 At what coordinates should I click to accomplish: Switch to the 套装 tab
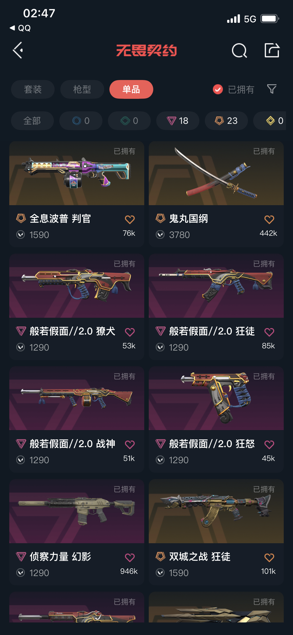(x=33, y=89)
